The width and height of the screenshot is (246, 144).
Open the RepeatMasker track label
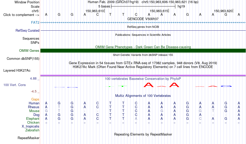pos(28,138)
